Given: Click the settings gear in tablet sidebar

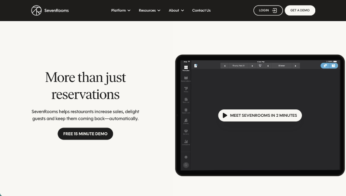Looking at the screenshot, I should (x=186, y=157).
